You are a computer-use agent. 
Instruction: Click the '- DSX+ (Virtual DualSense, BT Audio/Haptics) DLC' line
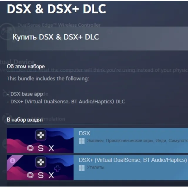[x=66, y=102]
